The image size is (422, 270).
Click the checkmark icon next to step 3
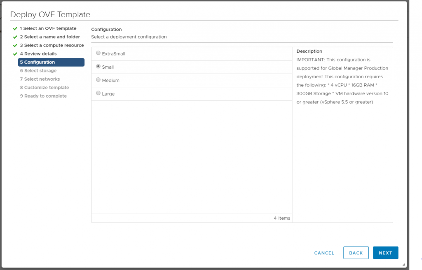coord(15,46)
